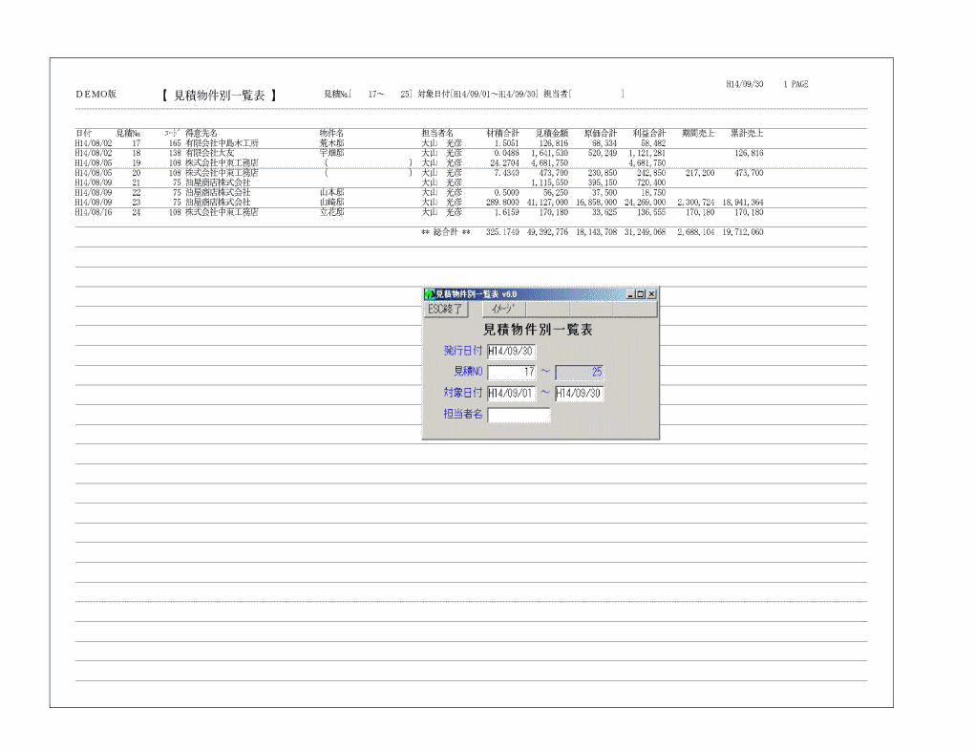Click grand total cumulative sales 19,712,060

(x=743, y=232)
